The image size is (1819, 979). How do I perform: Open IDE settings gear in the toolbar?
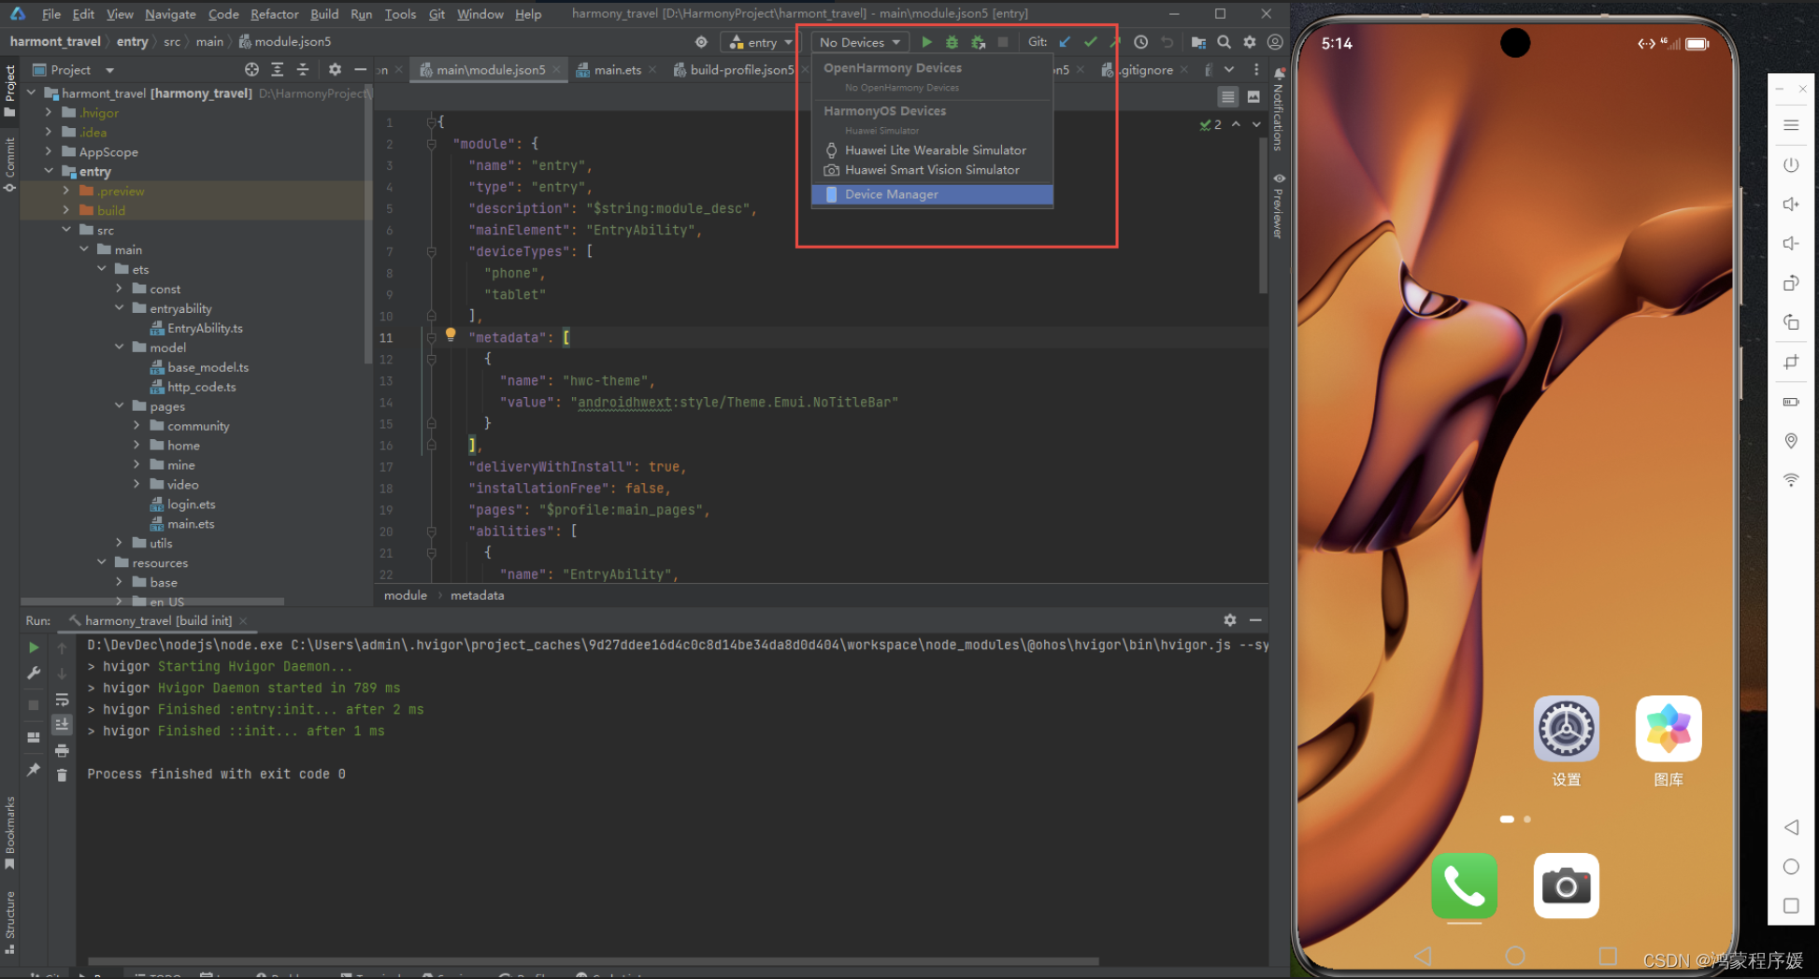point(1249,42)
